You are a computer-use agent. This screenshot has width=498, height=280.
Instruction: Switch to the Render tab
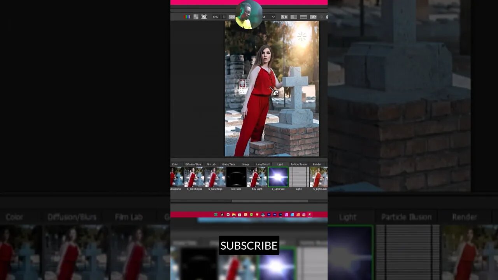[317, 164]
